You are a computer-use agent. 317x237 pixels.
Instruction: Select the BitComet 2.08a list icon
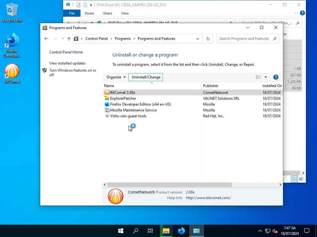coord(107,93)
